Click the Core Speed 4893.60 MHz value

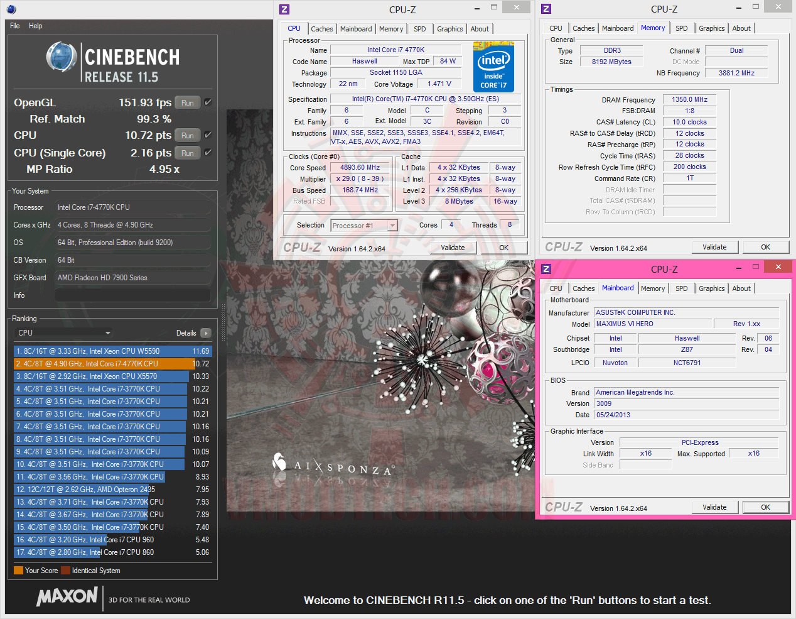click(360, 168)
